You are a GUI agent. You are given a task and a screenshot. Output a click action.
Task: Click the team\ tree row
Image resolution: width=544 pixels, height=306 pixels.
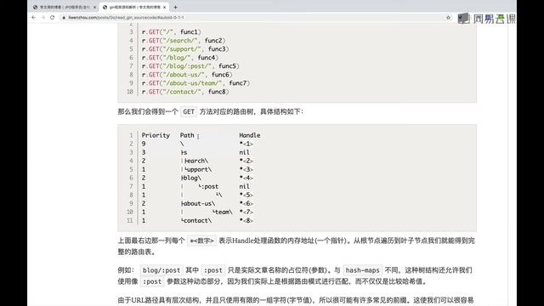tap(223, 212)
